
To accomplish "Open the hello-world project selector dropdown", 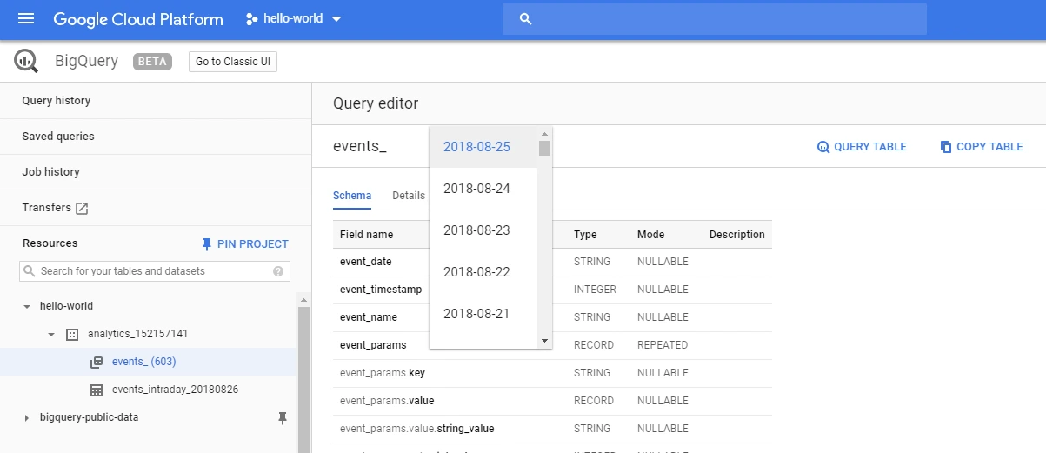I will pyautogui.click(x=294, y=19).
